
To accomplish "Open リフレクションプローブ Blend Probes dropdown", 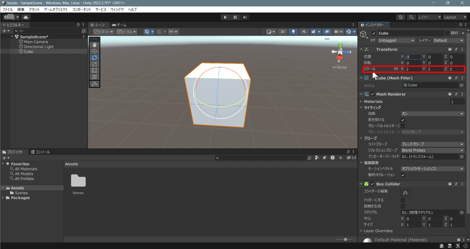I will 432,150.
